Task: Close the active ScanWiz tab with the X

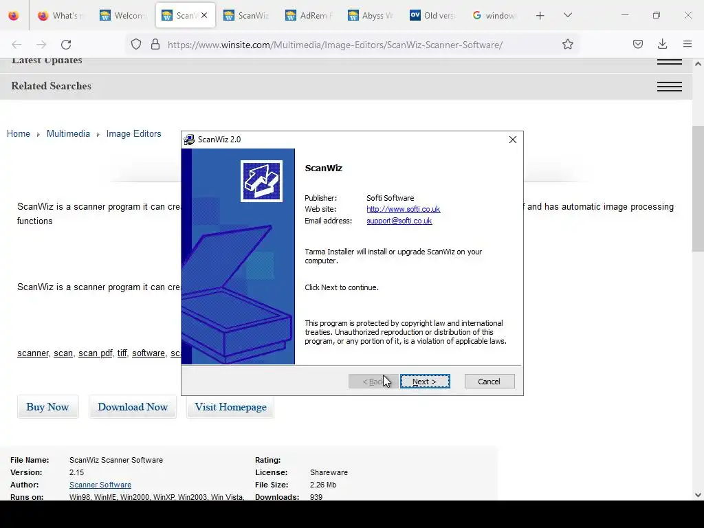Action: point(204,15)
